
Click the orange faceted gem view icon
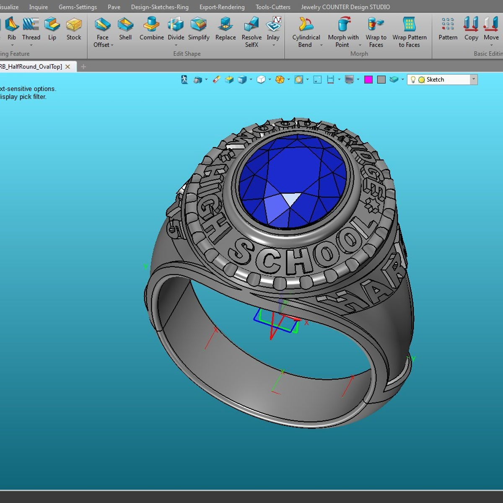pyautogui.click(x=280, y=80)
